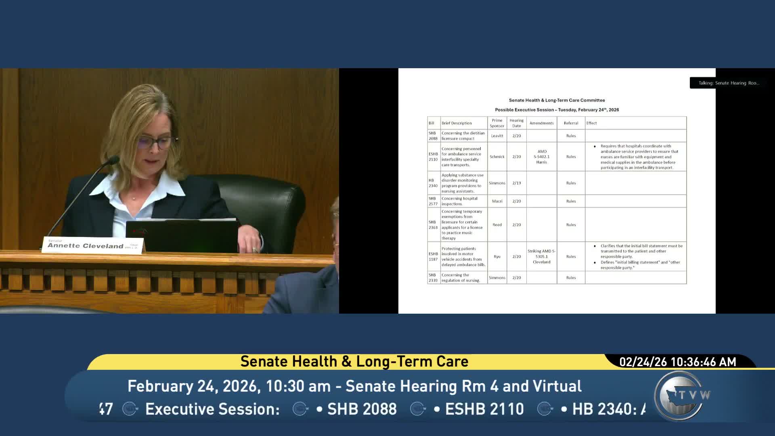775x436 pixels.
Task: Select SHB 2088 in the ticker
Action: point(362,409)
